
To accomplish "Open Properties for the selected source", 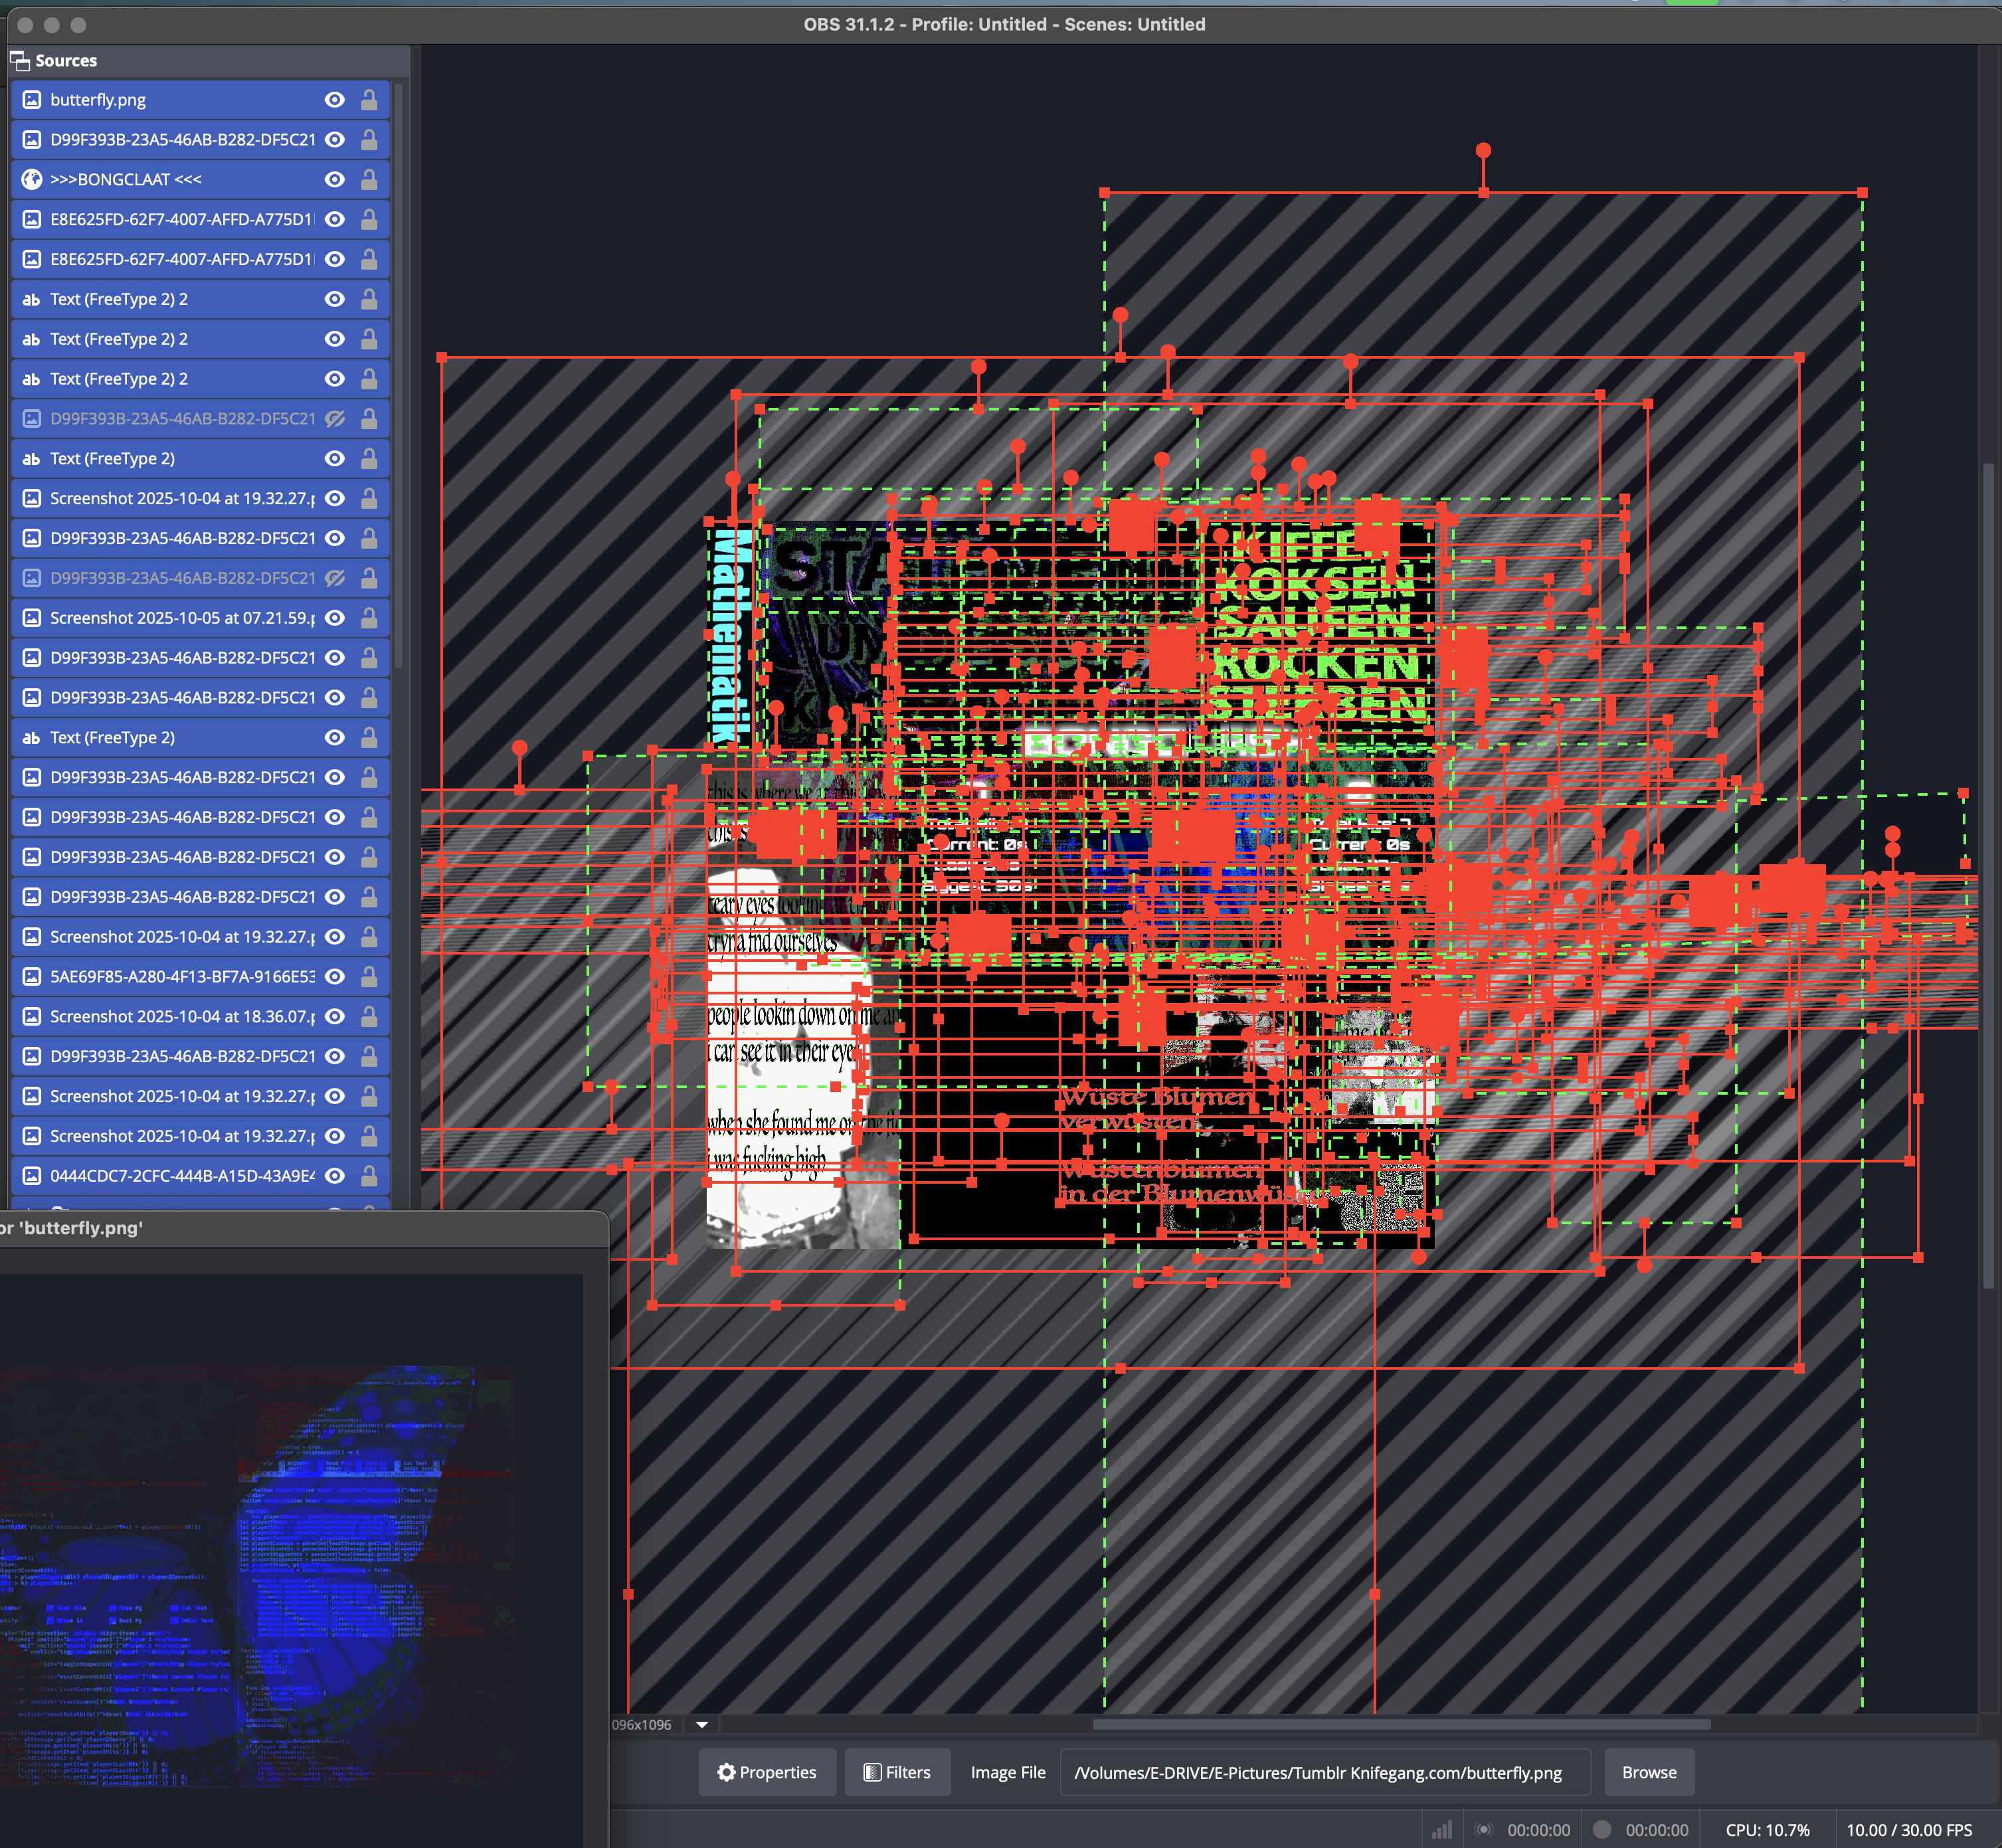I will point(767,1773).
